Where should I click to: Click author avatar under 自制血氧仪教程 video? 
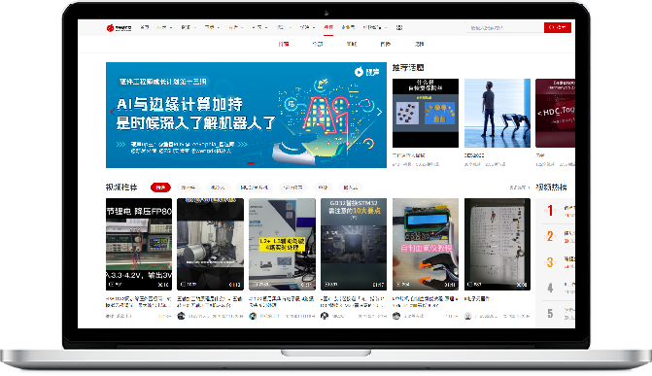pos(396,316)
